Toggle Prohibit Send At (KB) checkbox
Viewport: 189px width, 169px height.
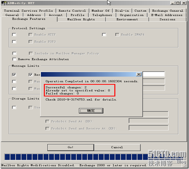click(x=47, y=121)
